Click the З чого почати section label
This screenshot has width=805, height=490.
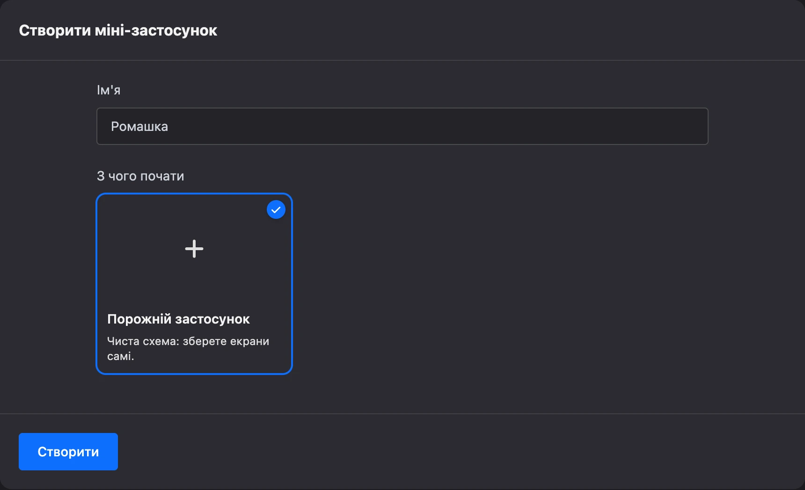[x=140, y=176]
